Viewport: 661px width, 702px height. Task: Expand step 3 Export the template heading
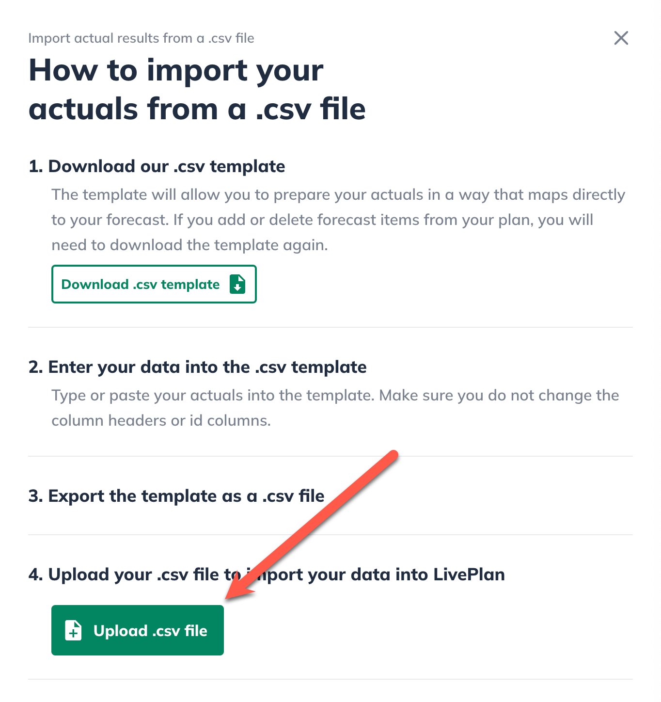point(176,496)
